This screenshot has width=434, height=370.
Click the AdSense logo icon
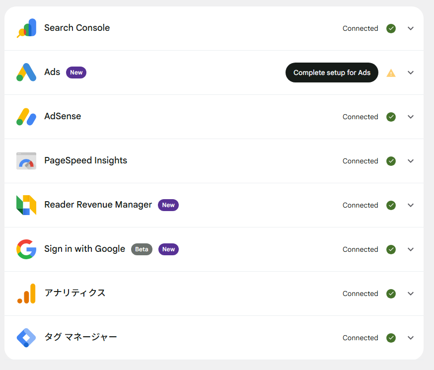pyautogui.click(x=26, y=117)
